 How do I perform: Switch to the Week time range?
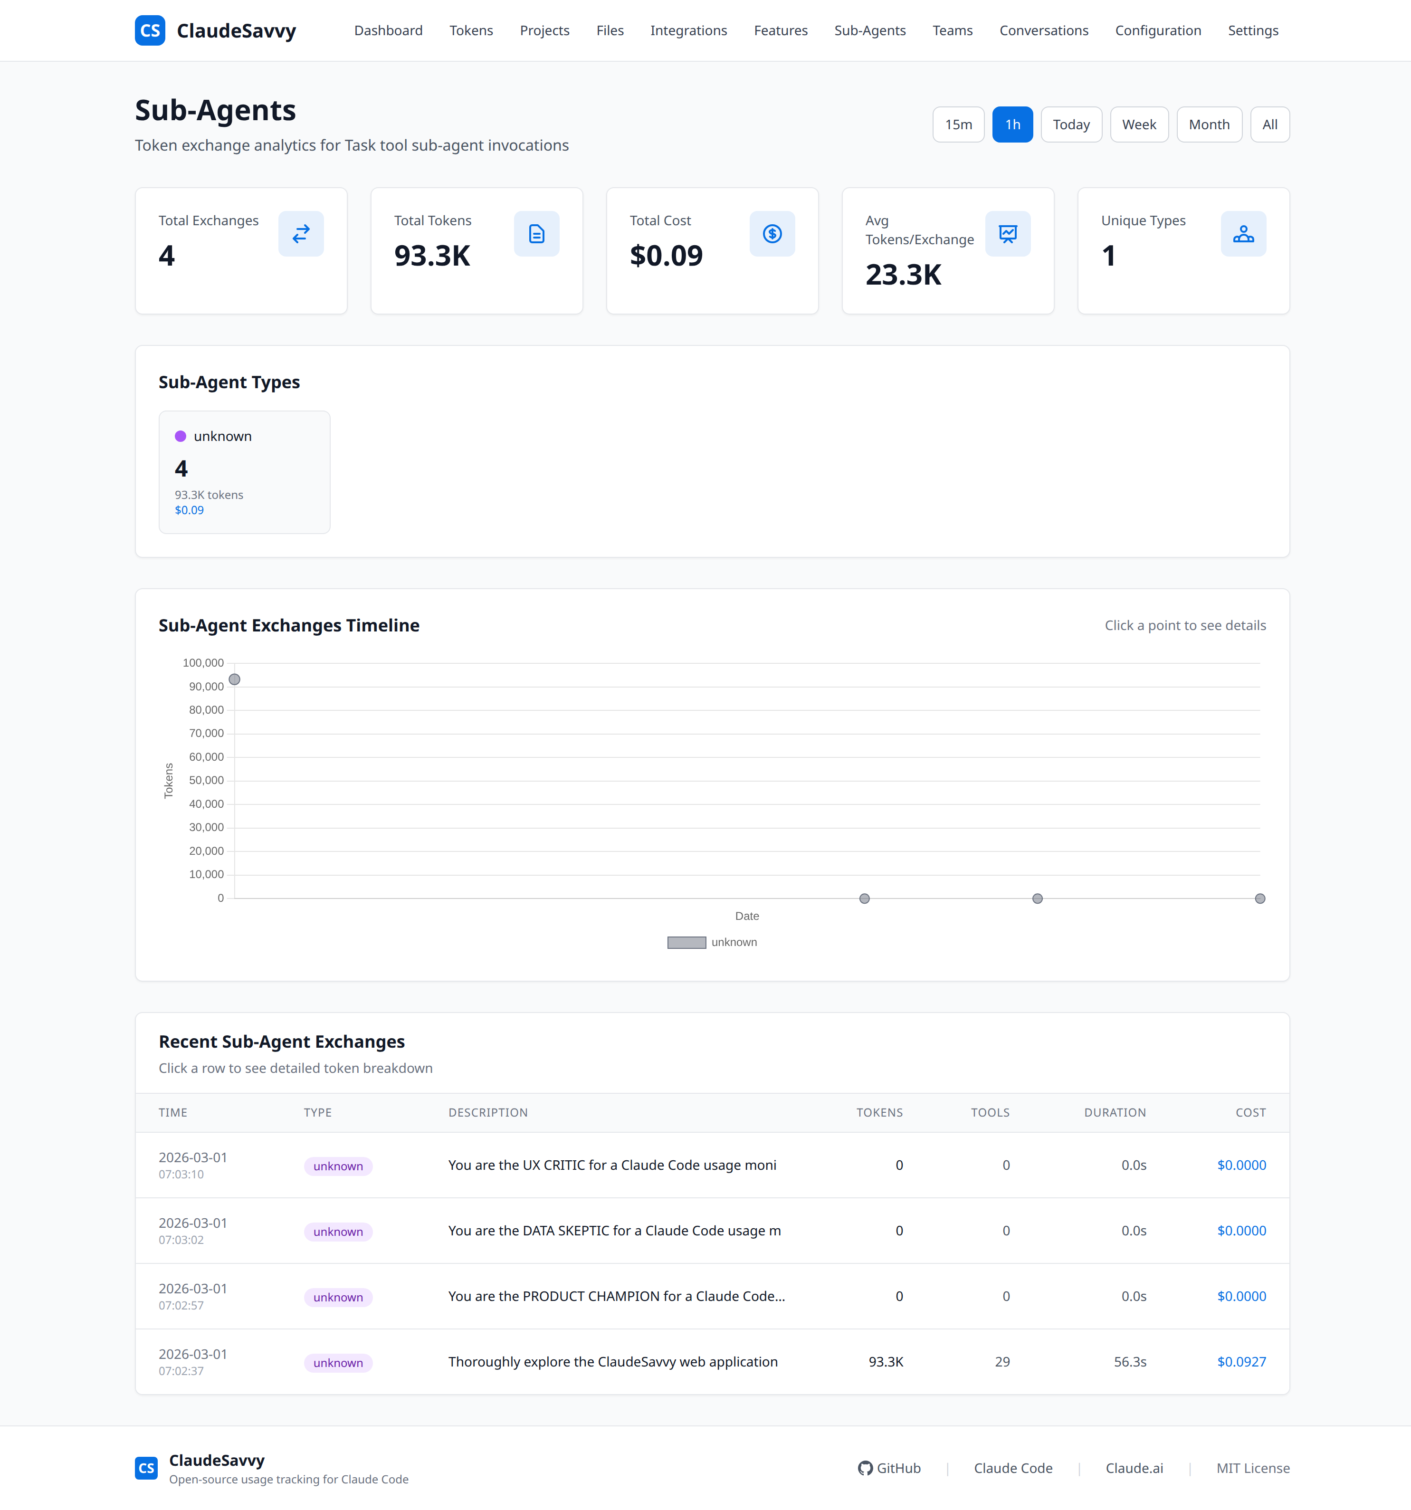[1139, 124]
